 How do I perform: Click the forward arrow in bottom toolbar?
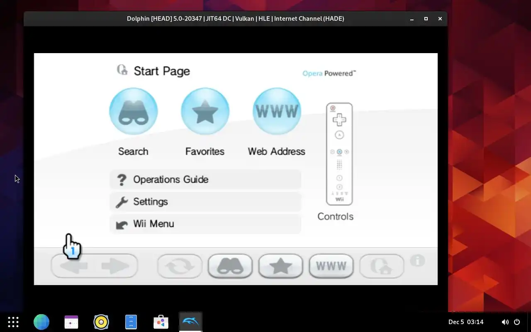coord(115,266)
